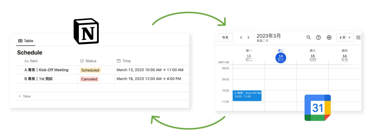Go to next period in calendar
The height and width of the screenshot is (137, 370).
pos(248,37)
